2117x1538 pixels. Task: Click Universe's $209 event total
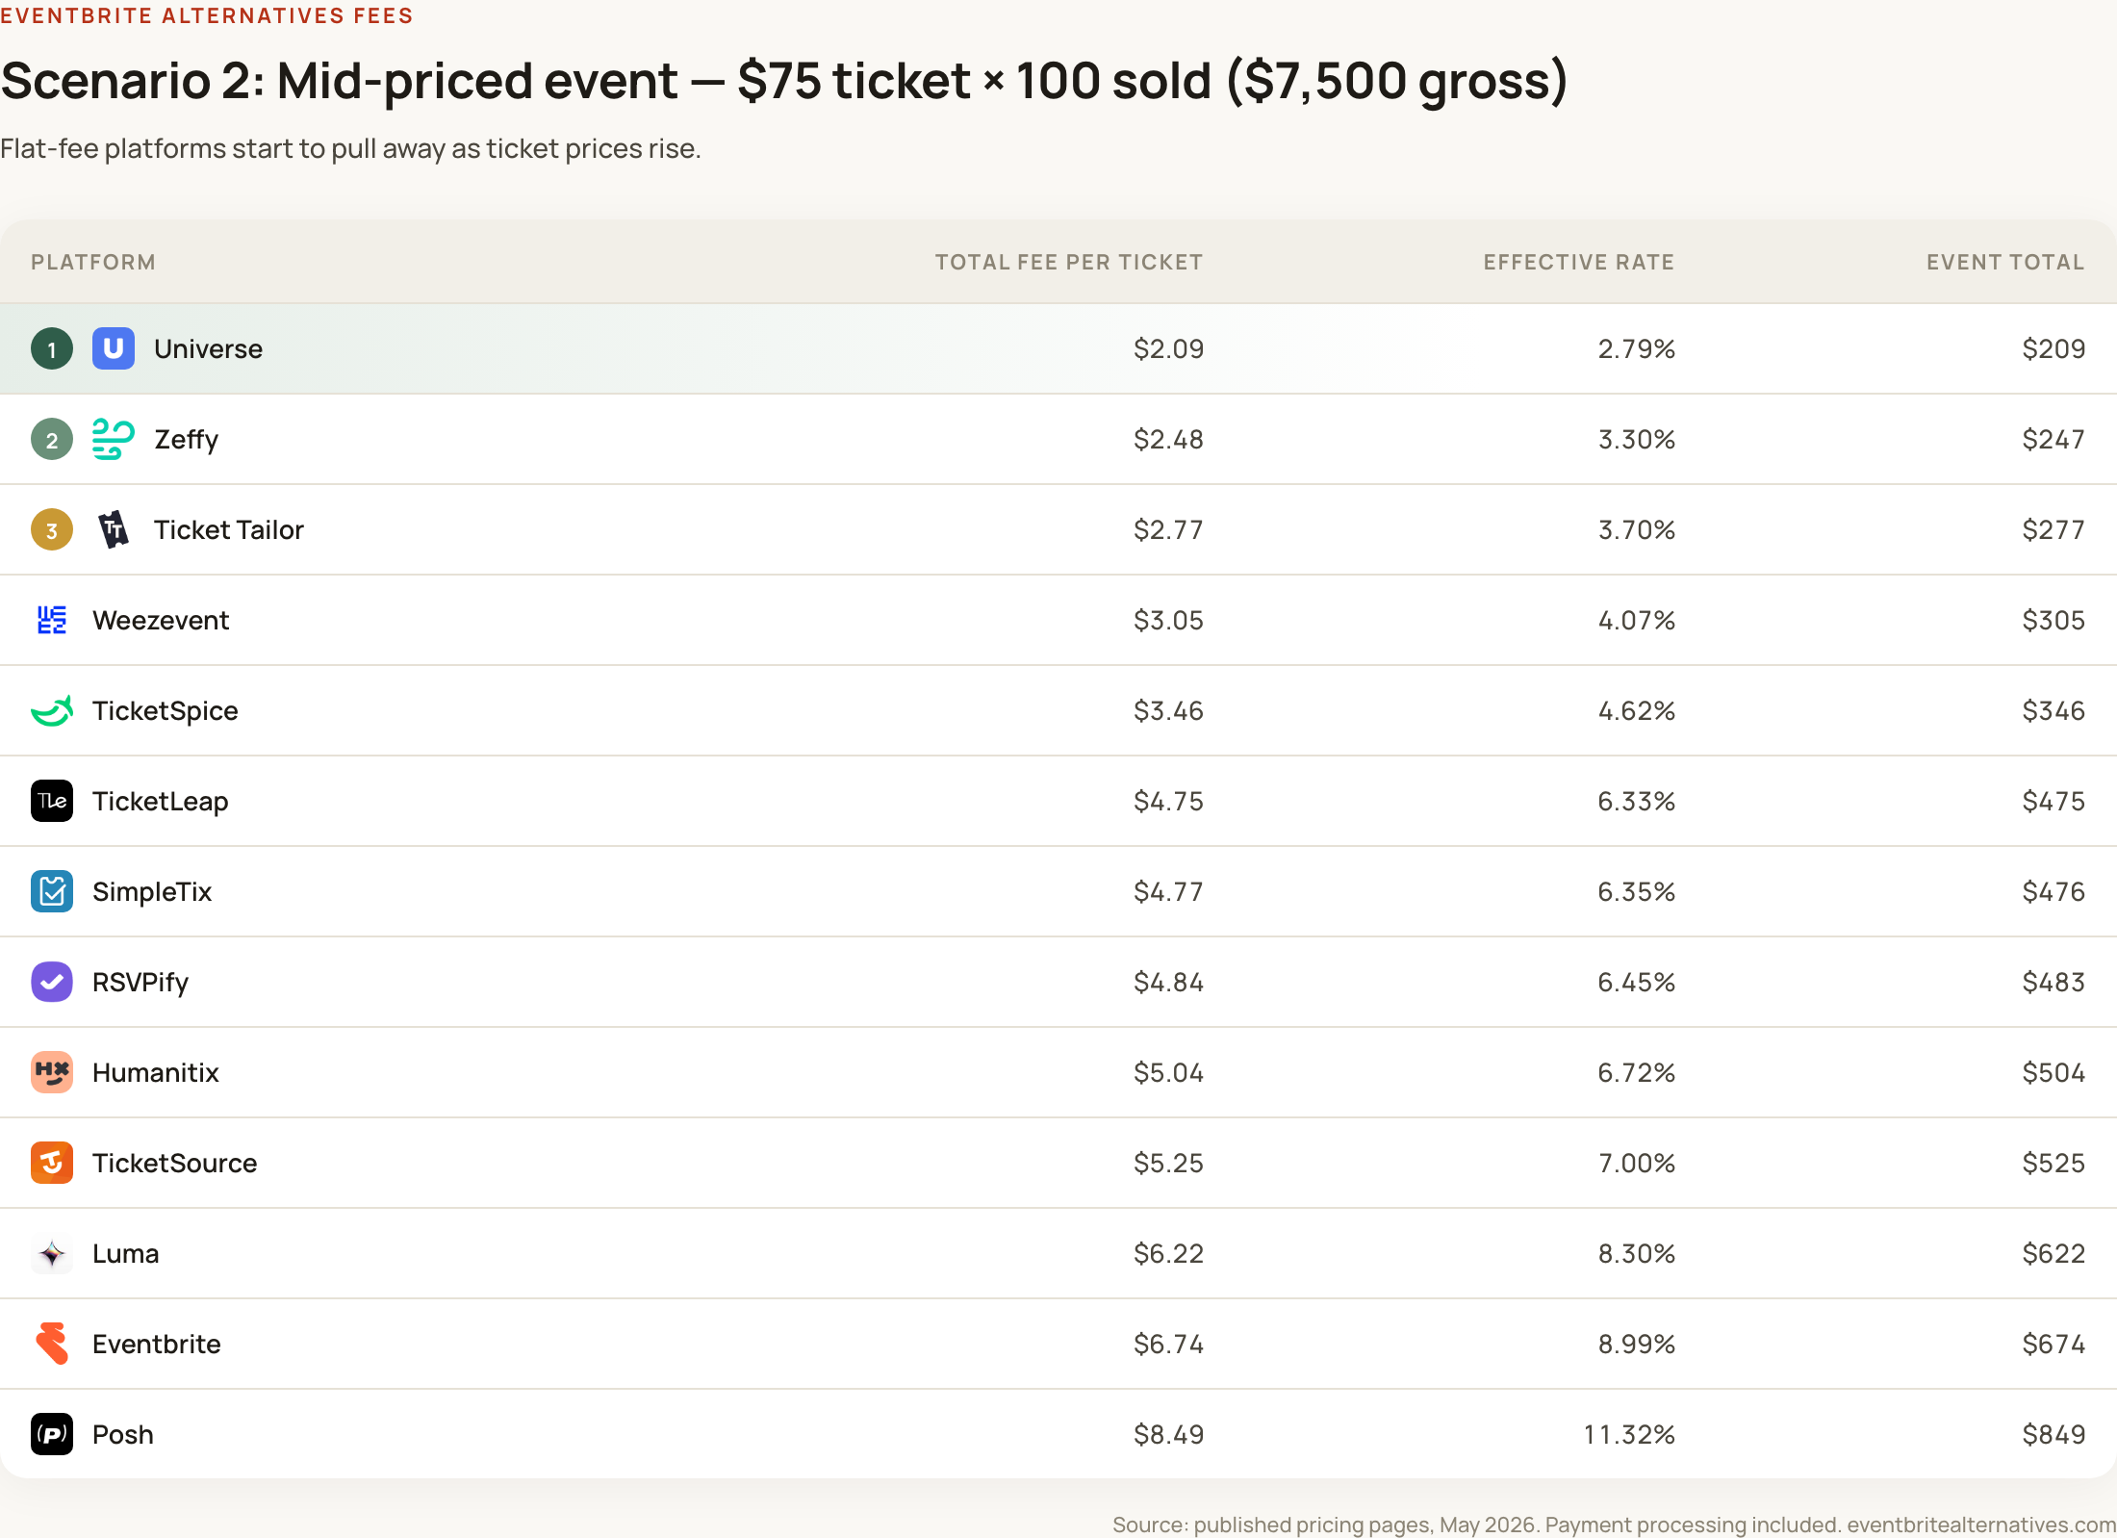(x=2053, y=348)
